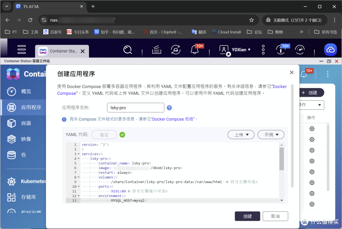Open 容器 containers in the sidebar
This screenshot has width=342, height=229.
pos(23,123)
